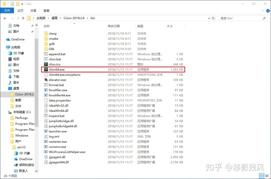Image resolution: width=271 pixels, height=179 pixels.
Task: Expand the chevron after 此电脑 in the address bar
Action: tap(49, 18)
